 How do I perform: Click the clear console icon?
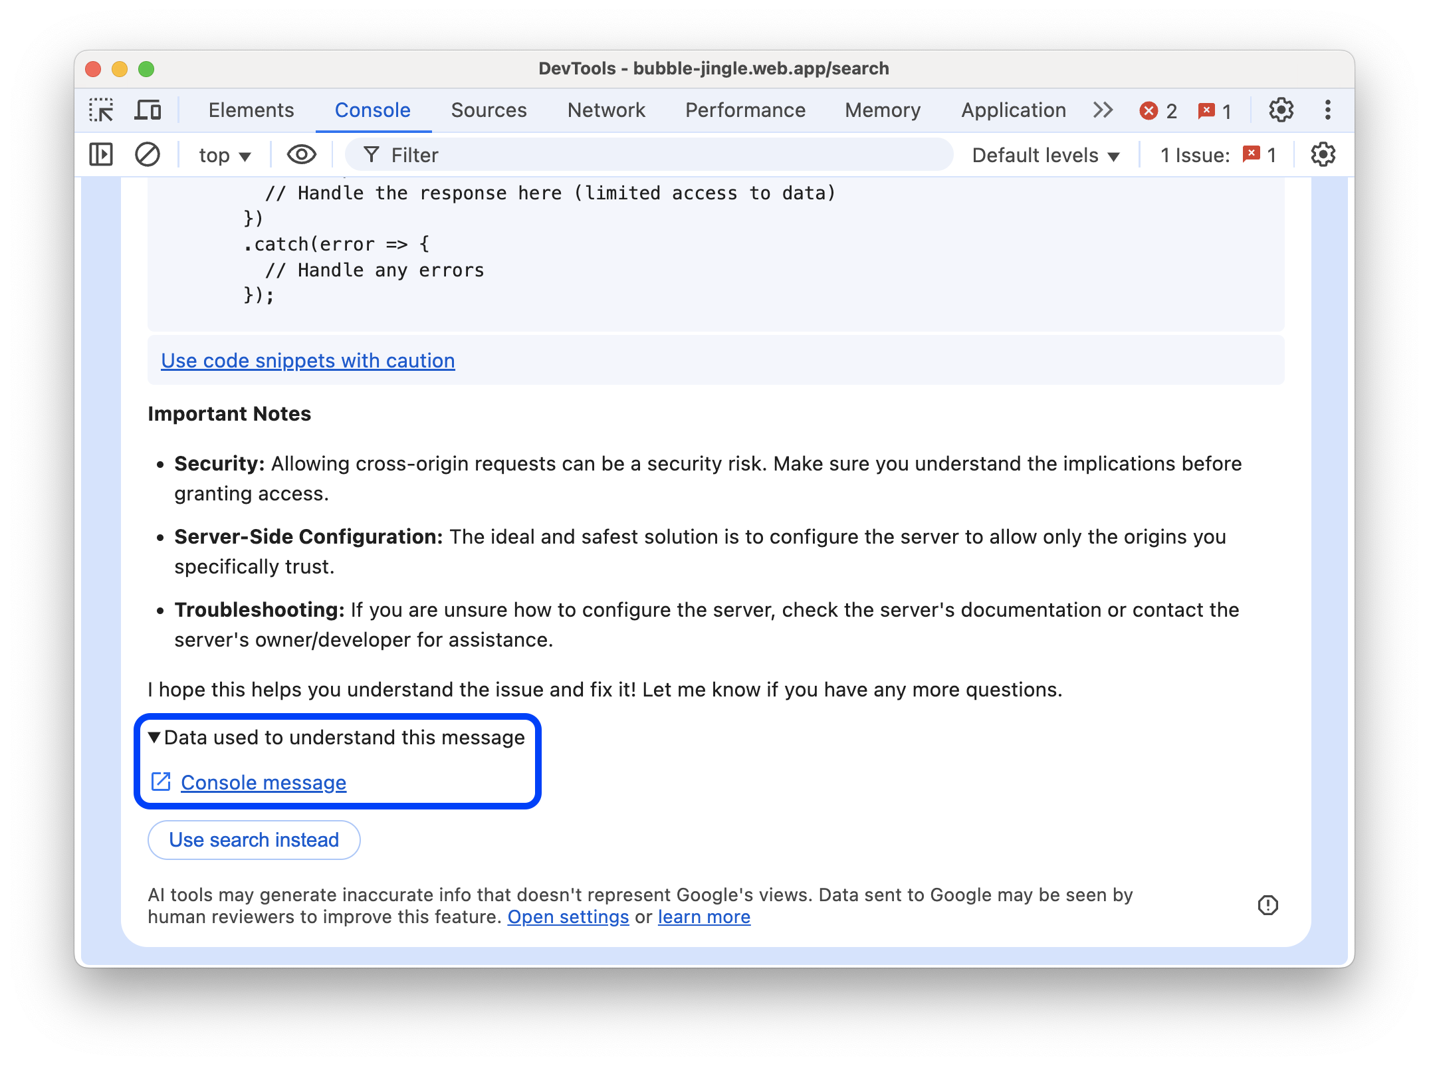[148, 155]
